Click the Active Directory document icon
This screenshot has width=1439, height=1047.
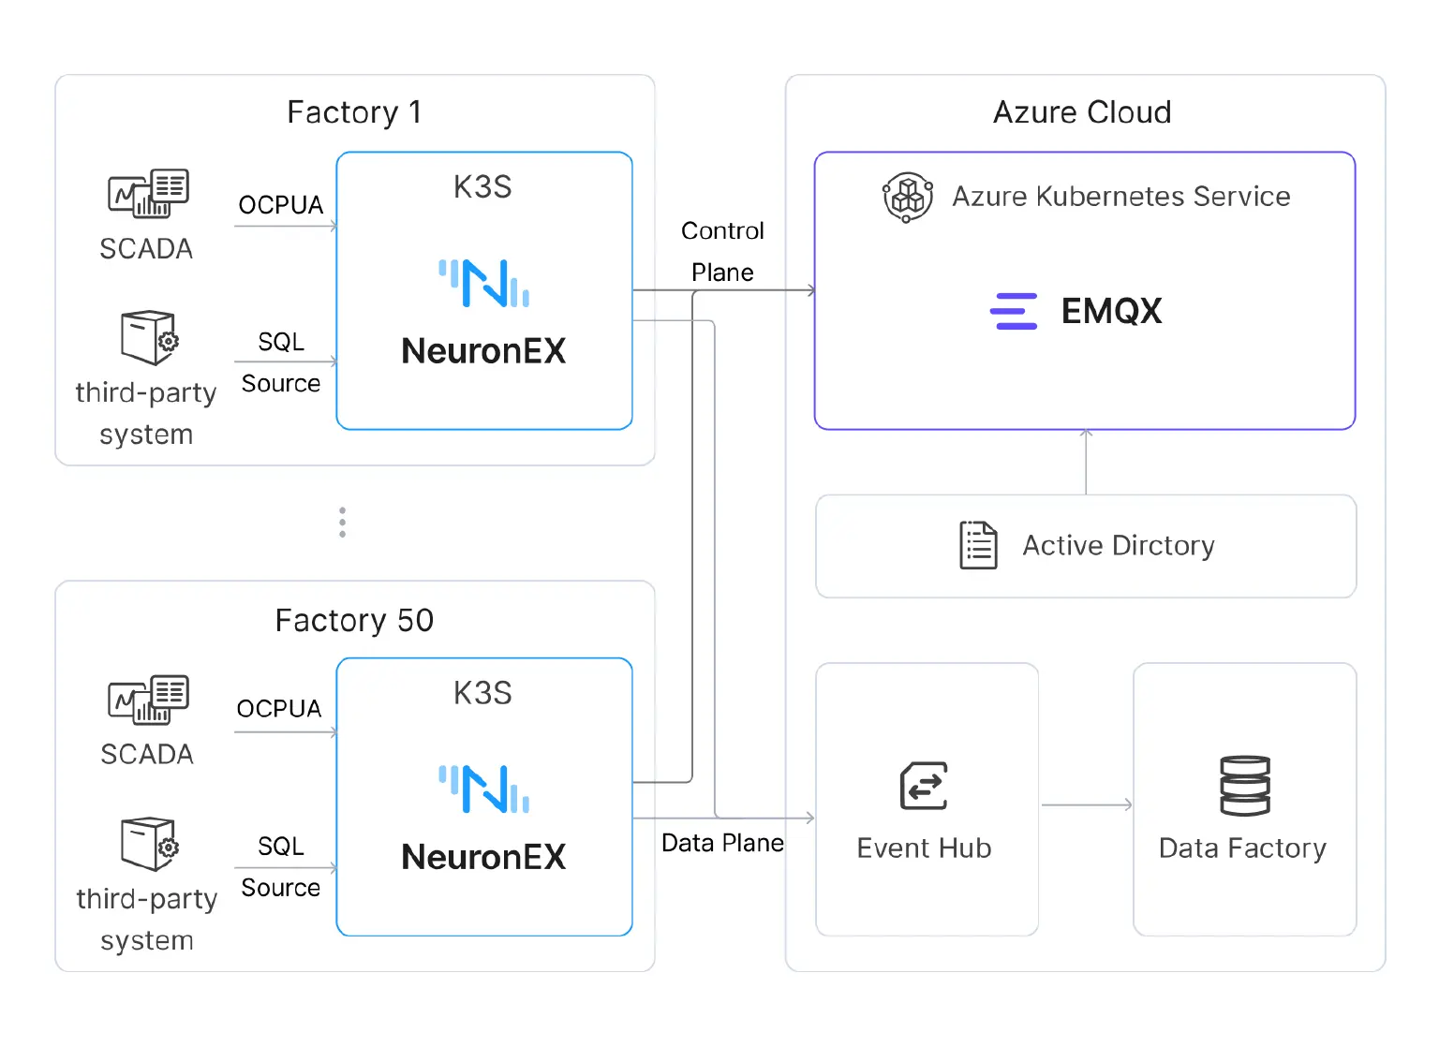pyautogui.click(x=978, y=545)
